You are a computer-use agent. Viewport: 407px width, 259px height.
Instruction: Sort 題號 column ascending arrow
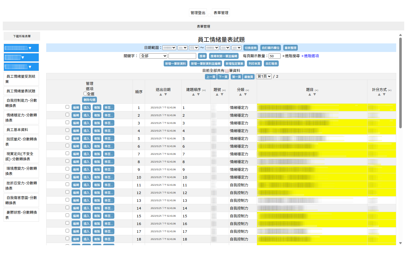[x=217, y=95]
